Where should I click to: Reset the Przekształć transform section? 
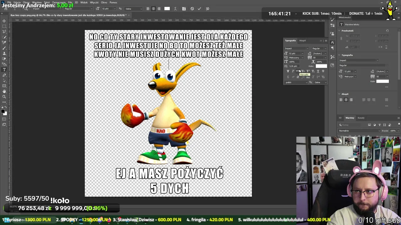[387, 31]
